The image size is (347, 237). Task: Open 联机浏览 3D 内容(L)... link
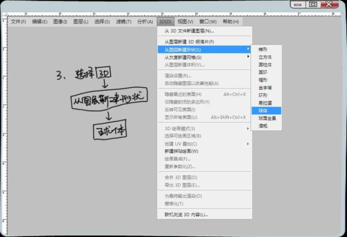coord(186,214)
